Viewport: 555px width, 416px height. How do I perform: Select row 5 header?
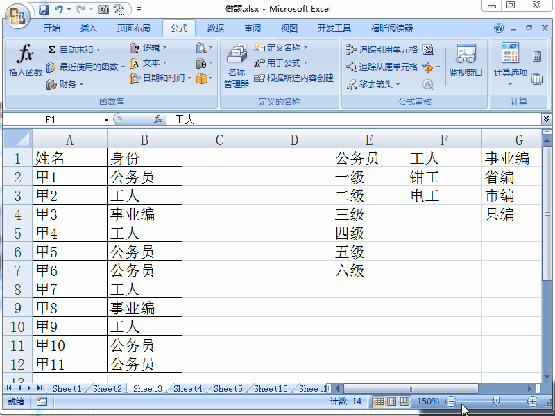coord(18,233)
